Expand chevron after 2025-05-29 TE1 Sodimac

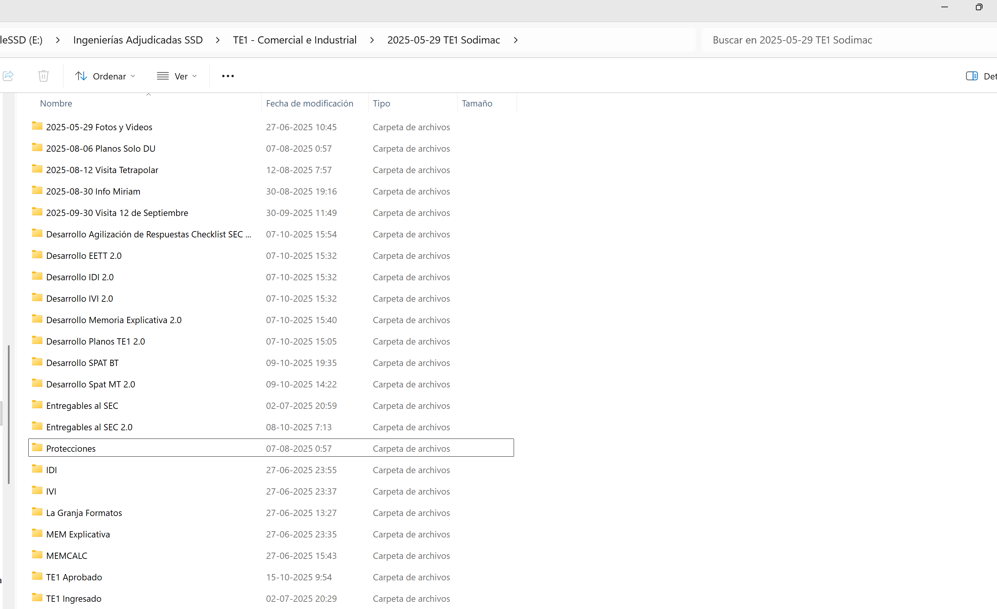click(516, 40)
